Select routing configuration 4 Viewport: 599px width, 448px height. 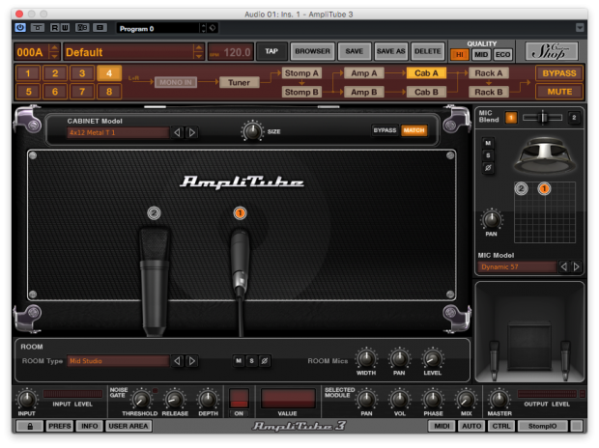(x=109, y=73)
